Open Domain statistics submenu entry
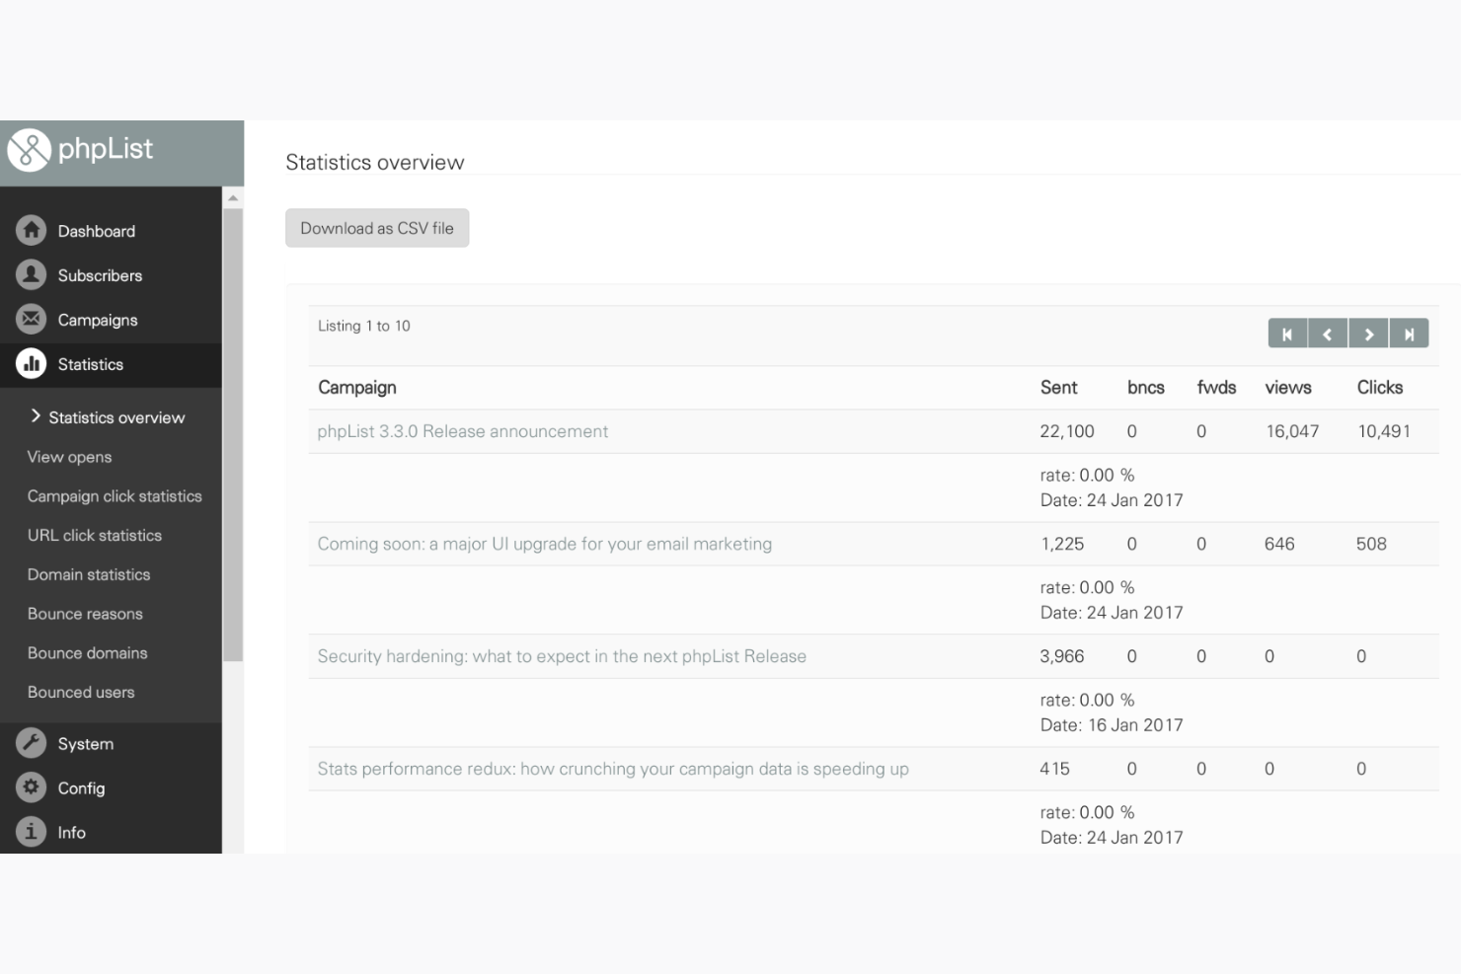The width and height of the screenshot is (1461, 974). (89, 574)
